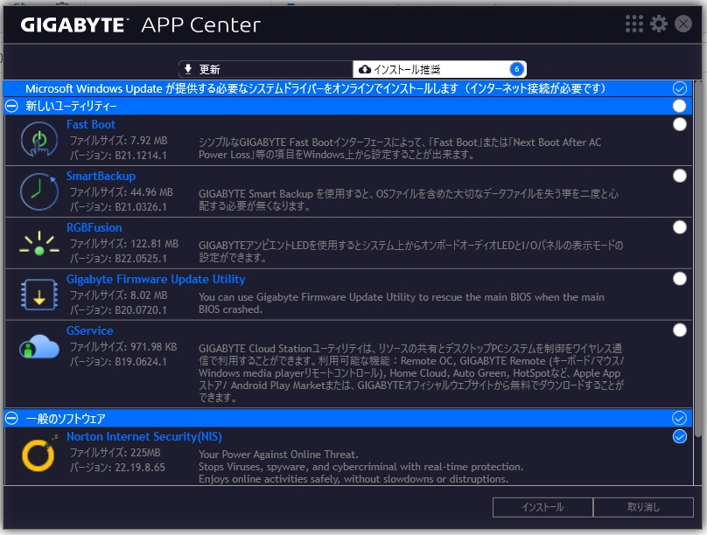This screenshot has width=707, height=535.
Task: Open the Fast Boot title link
Action: point(91,124)
